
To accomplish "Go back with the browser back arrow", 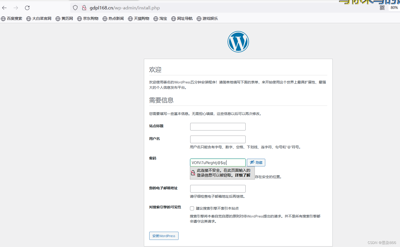I will pos(4,8).
